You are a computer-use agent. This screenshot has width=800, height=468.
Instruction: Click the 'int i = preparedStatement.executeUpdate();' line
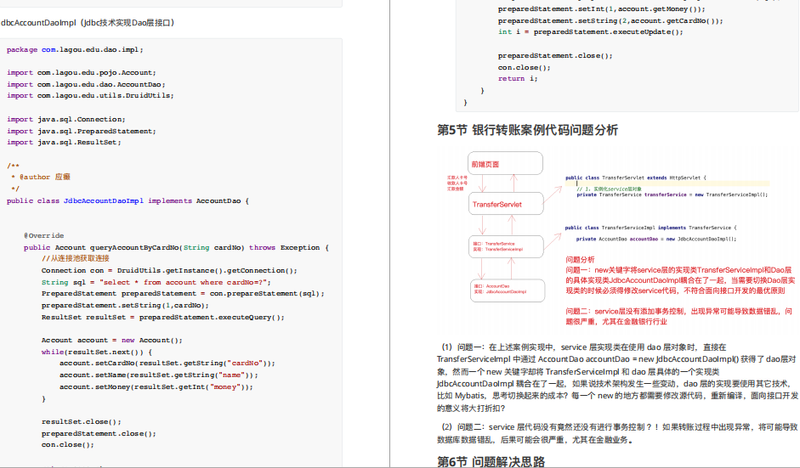click(591, 31)
